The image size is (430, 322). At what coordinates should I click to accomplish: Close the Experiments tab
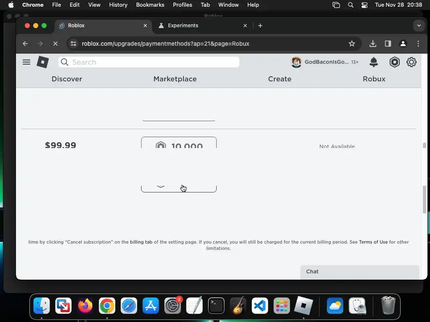(245, 26)
